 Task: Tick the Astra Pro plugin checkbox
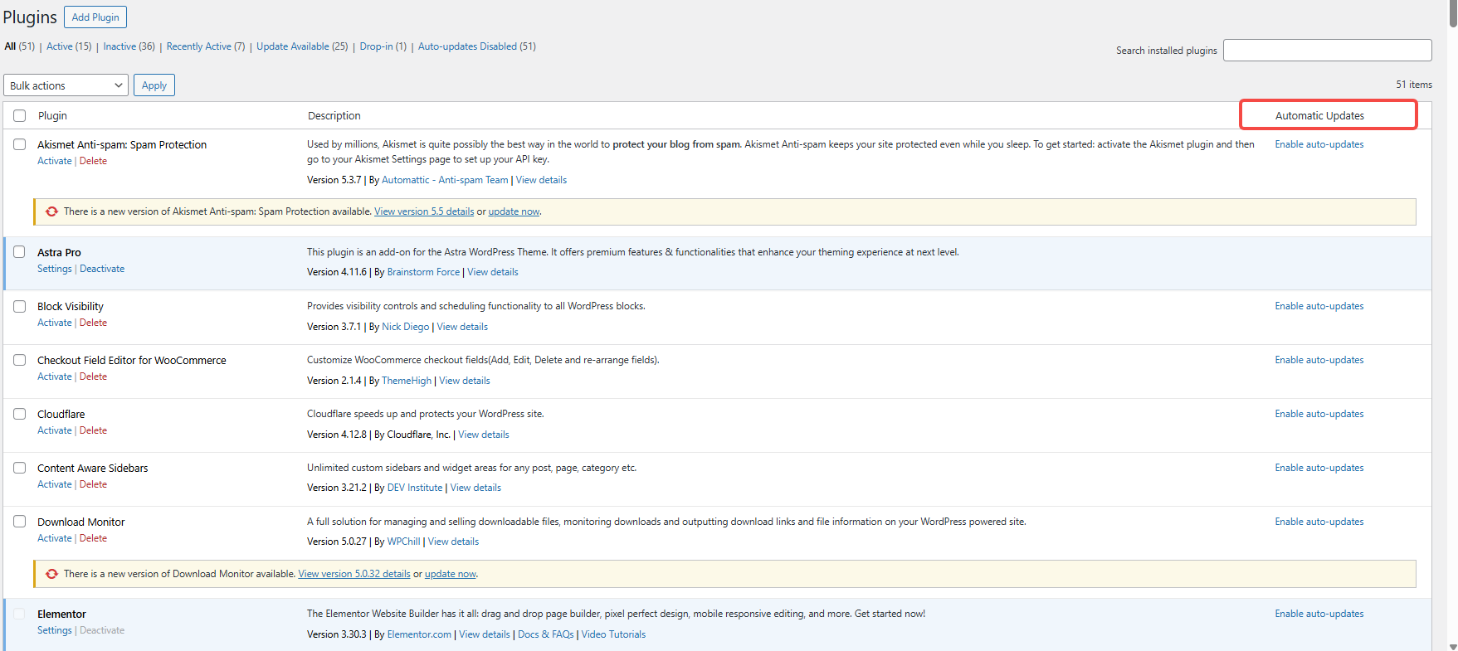[x=20, y=252]
